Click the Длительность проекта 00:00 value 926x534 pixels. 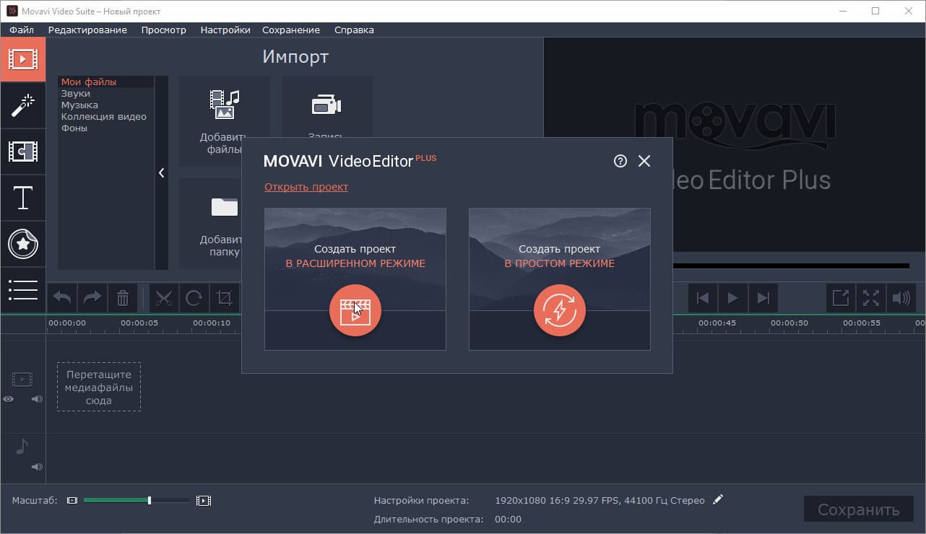tap(508, 519)
